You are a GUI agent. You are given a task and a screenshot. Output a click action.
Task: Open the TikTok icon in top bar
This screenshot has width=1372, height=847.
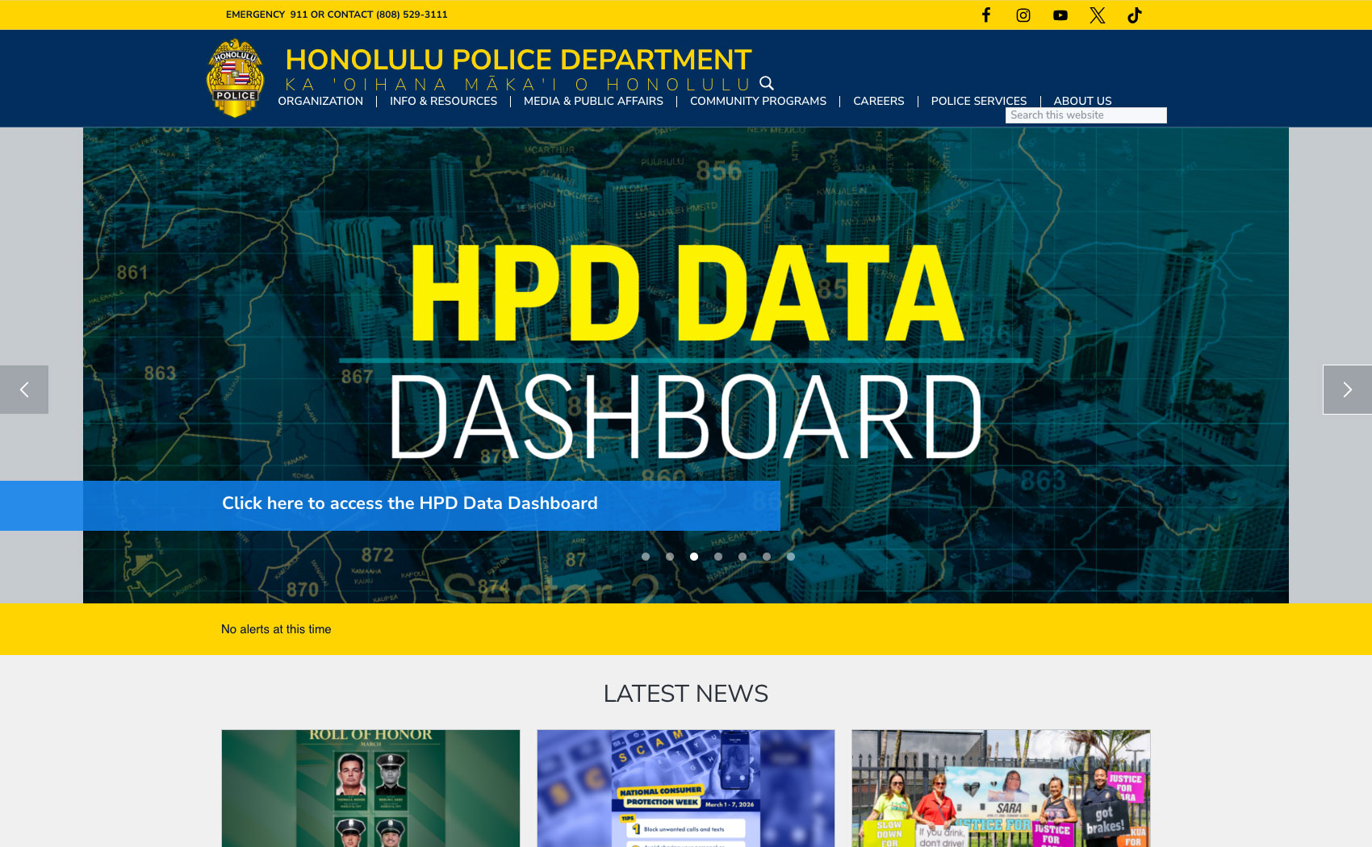[x=1134, y=15]
